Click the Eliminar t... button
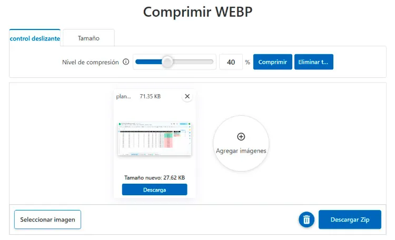395x240 pixels. coord(314,62)
